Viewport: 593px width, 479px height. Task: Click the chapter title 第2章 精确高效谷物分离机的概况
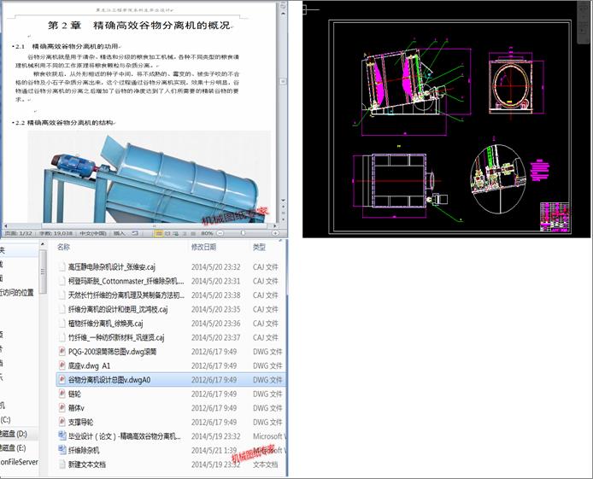point(138,26)
